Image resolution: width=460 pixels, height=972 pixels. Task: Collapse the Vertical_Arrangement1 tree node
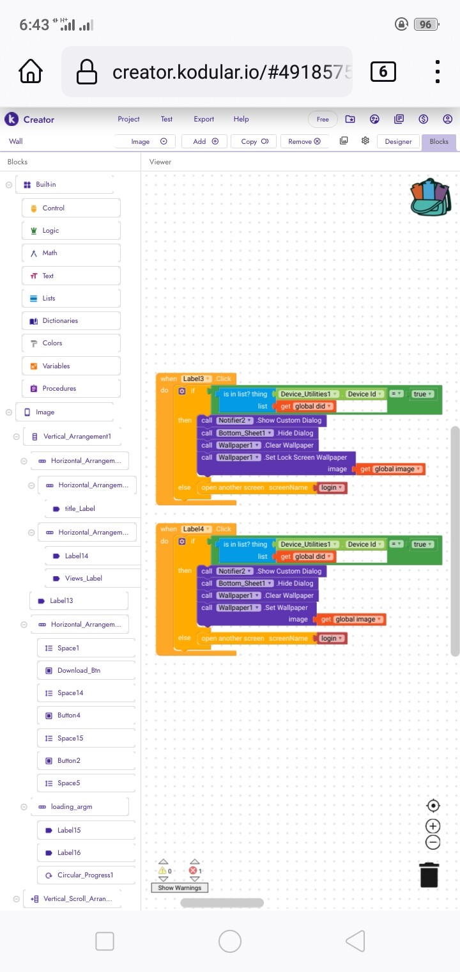(17, 437)
